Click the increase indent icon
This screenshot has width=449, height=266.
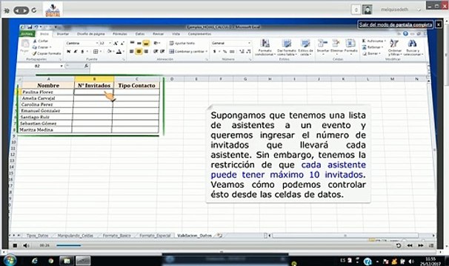(x=162, y=52)
